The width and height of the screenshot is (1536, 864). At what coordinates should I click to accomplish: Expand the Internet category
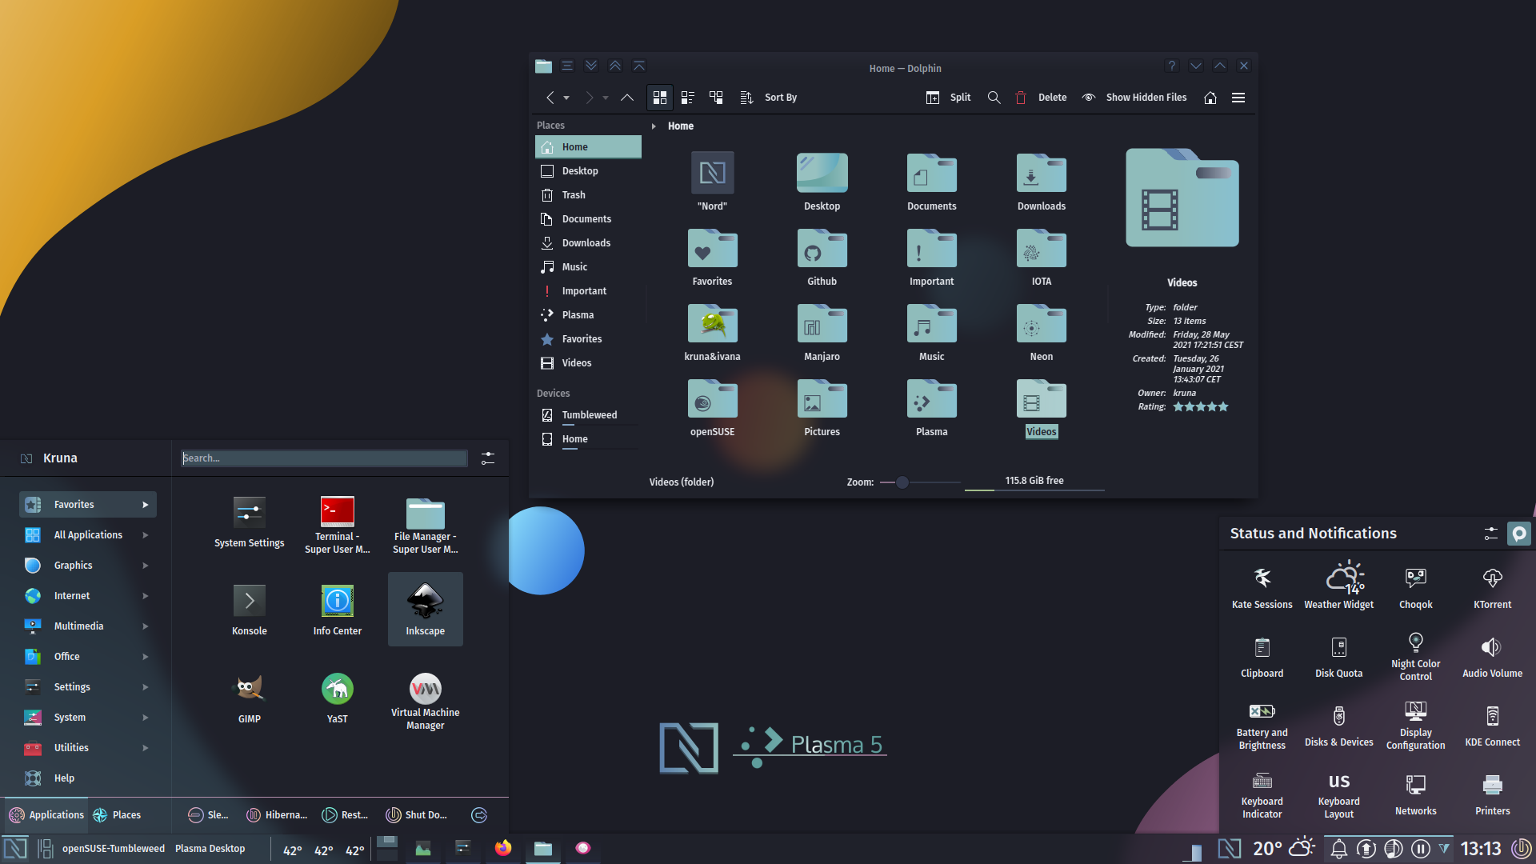pos(88,596)
